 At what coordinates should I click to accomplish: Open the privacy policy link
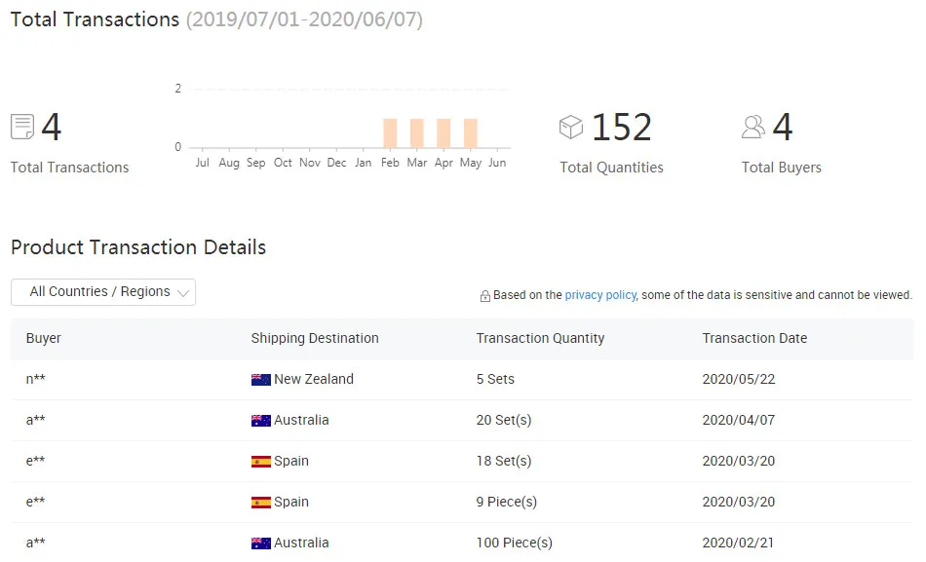point(600,295)
